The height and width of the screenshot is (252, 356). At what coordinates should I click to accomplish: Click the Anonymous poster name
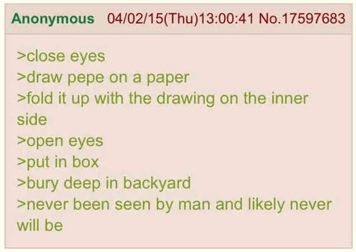53,18
